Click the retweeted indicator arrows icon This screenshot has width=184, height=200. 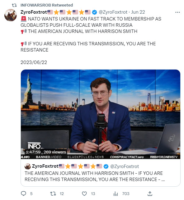click(x=14, y=5)
